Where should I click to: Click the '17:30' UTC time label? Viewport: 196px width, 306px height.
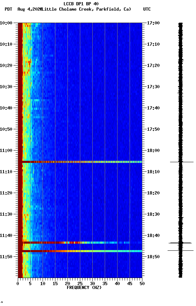click(x=153, y=87)
